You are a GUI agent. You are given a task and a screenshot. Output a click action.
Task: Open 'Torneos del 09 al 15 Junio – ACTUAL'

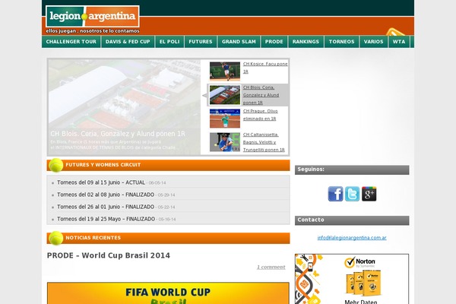pos(101,182)
